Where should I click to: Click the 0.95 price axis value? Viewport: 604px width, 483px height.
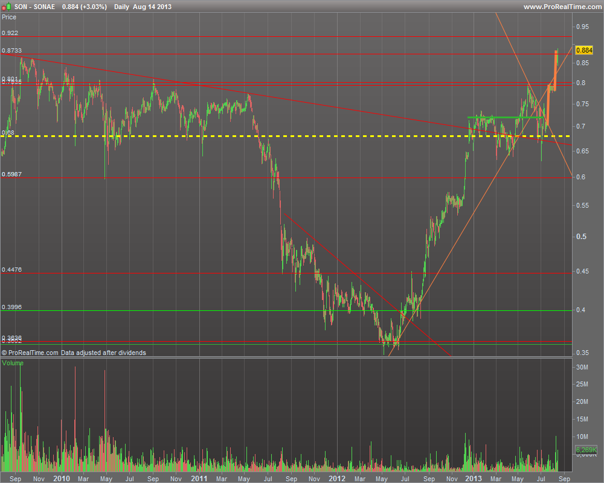coord(582,27)
